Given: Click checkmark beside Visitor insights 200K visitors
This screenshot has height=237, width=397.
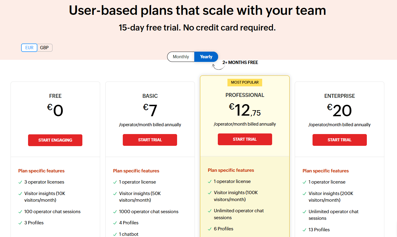Looking at the screenshot, I should tap(304, 194).
